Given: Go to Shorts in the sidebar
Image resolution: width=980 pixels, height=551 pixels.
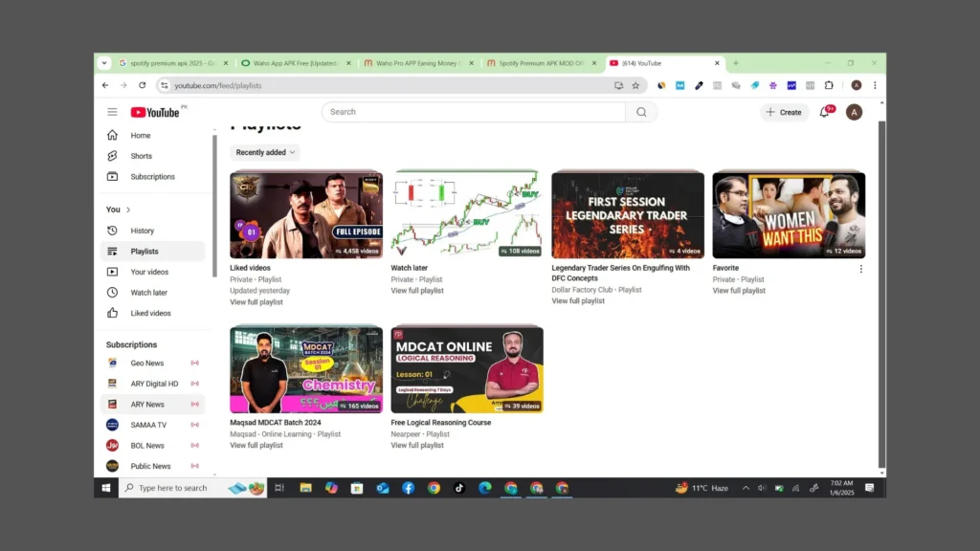Looking at the screenshot, I should click(x=141, y=156).
